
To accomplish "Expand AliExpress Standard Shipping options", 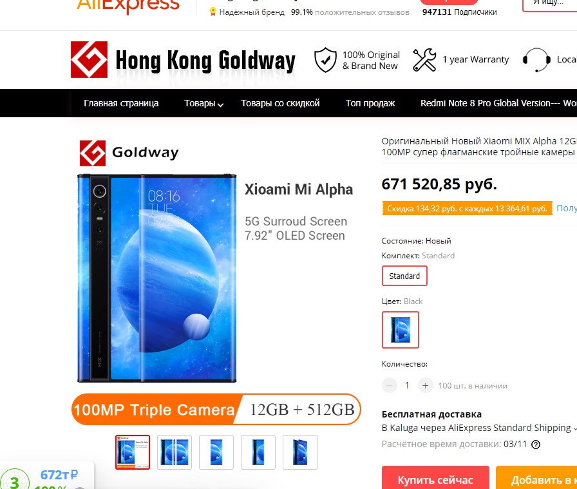I will [574, 428].
